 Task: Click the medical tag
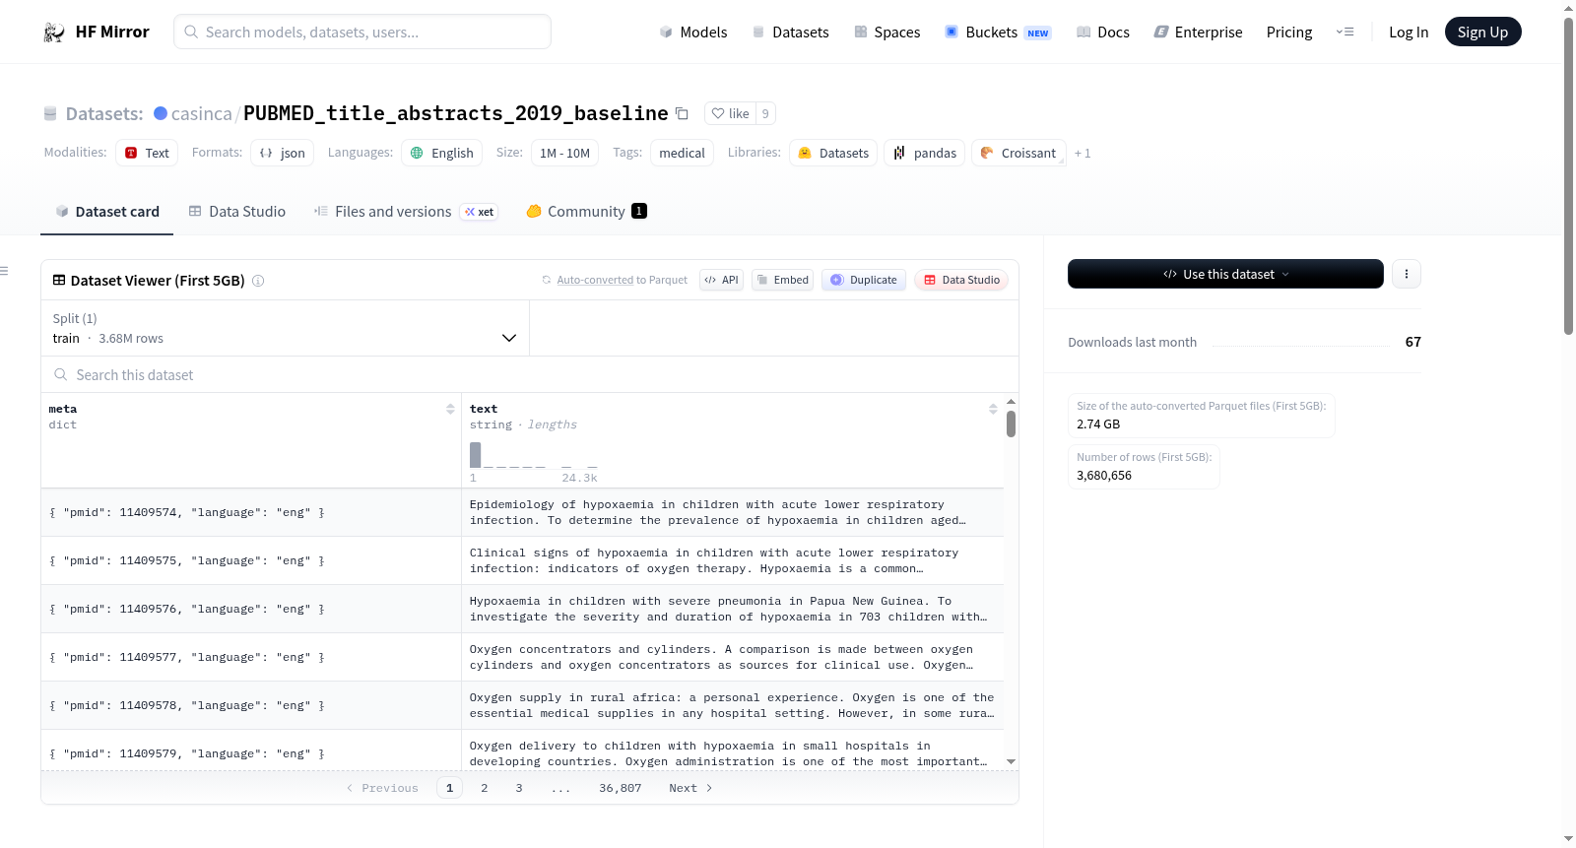[x=683, y=153]
